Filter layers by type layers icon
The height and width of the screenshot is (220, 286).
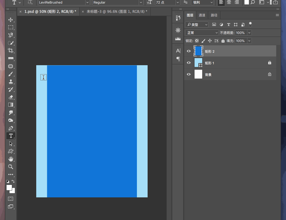tap(228, 25)
